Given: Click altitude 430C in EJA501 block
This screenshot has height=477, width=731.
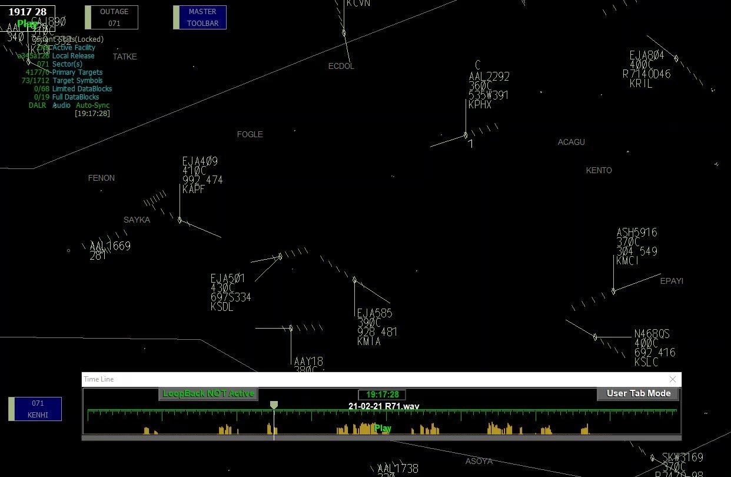Looking at the screenshot, I should point(222,288).
